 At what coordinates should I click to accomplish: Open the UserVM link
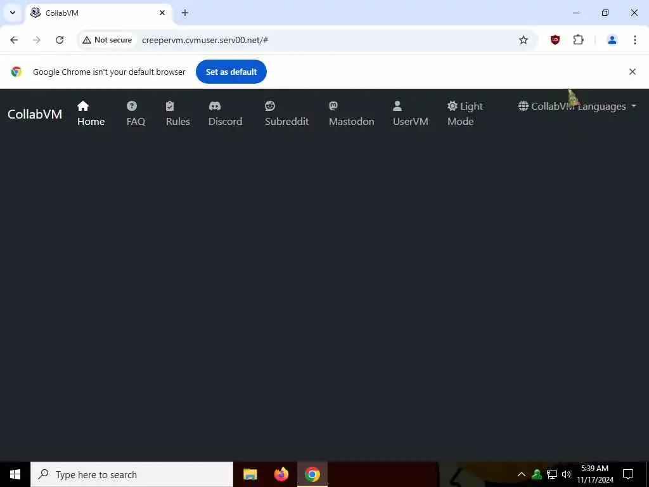(x=410, y=114)
